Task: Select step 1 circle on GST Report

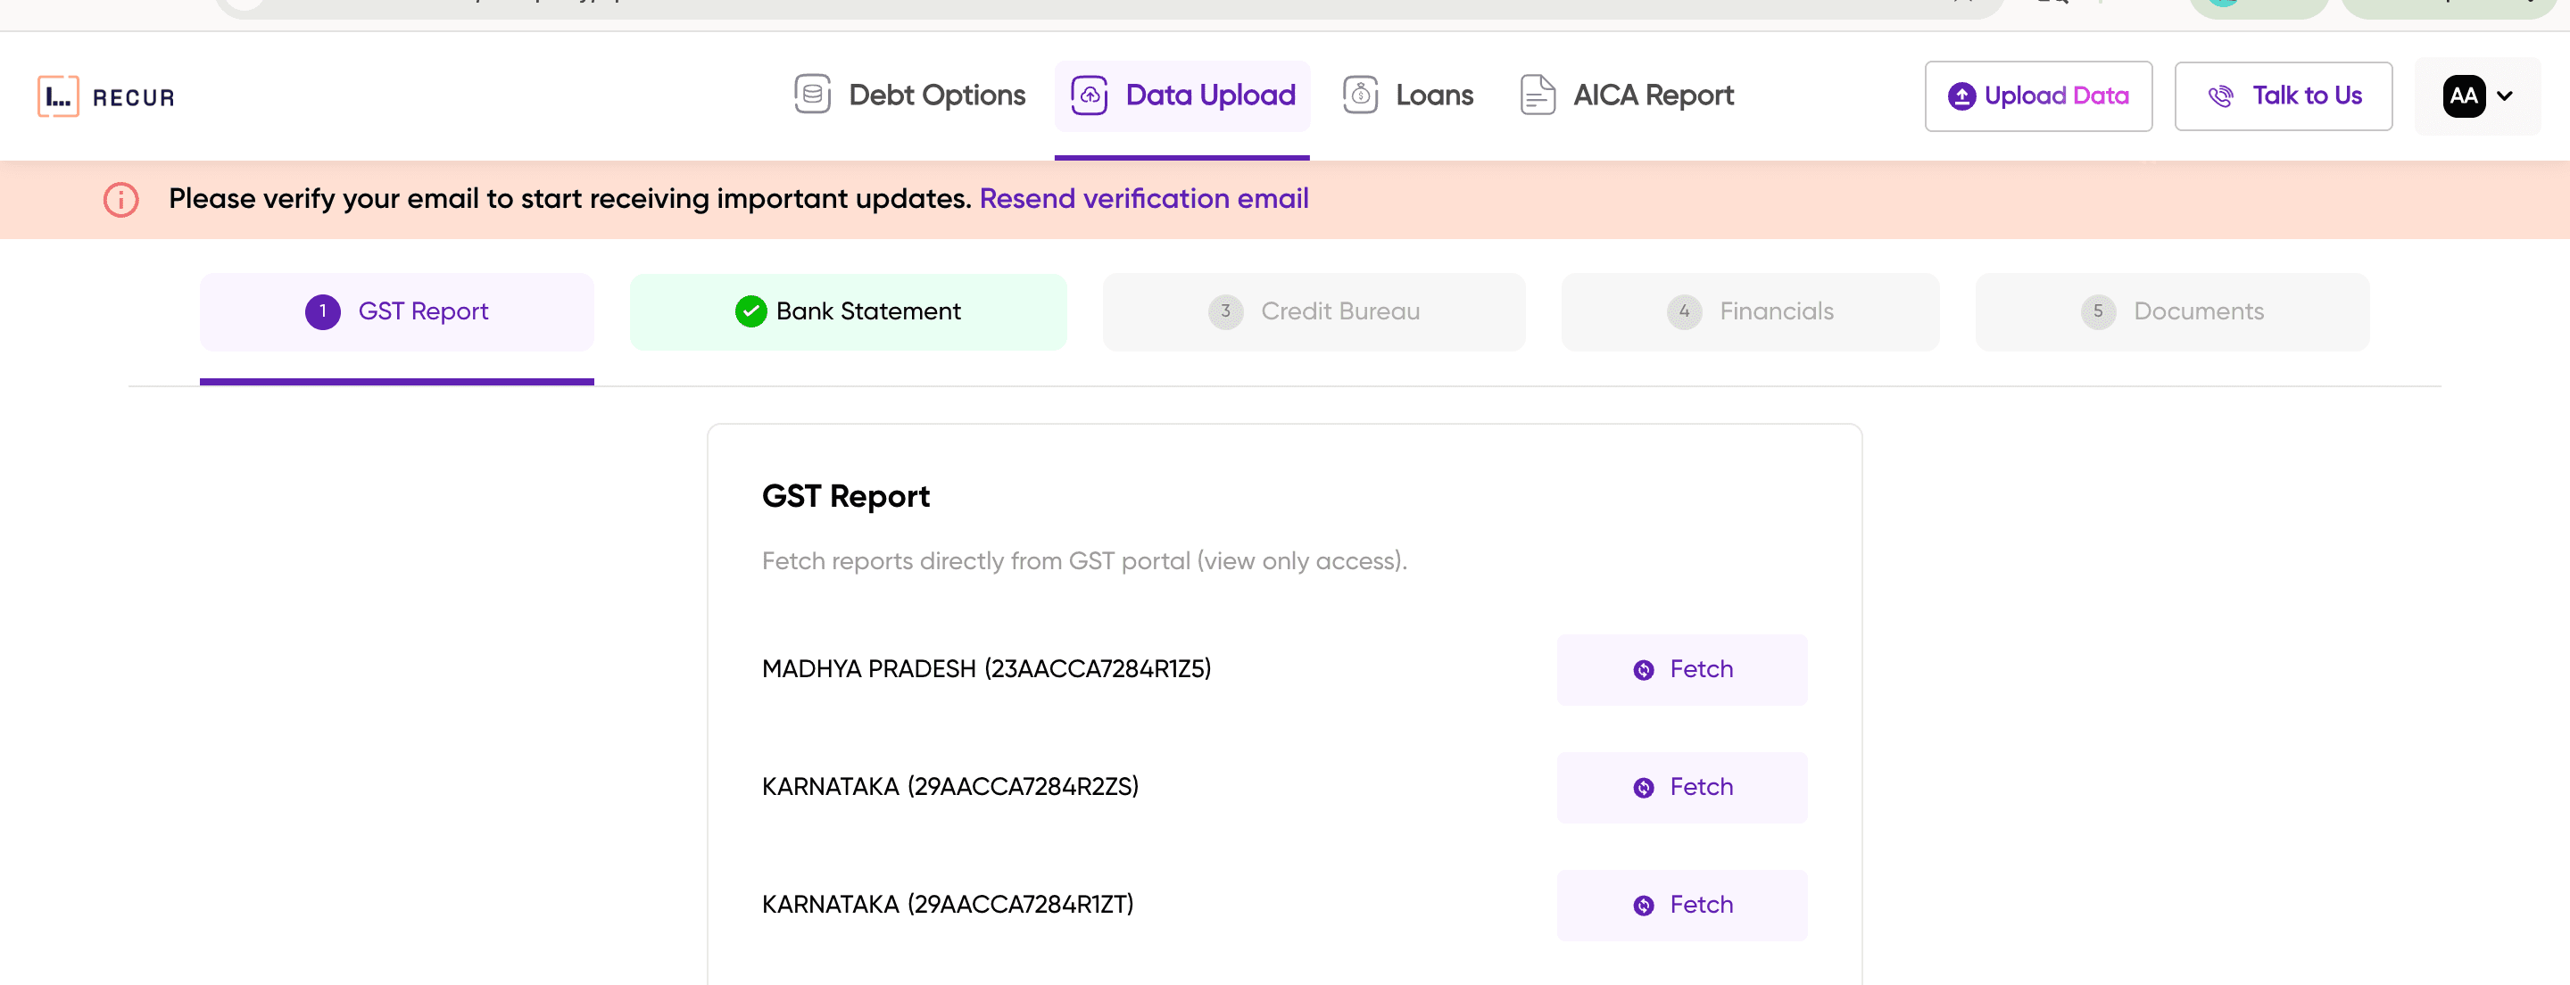Action: click(321, 310)
